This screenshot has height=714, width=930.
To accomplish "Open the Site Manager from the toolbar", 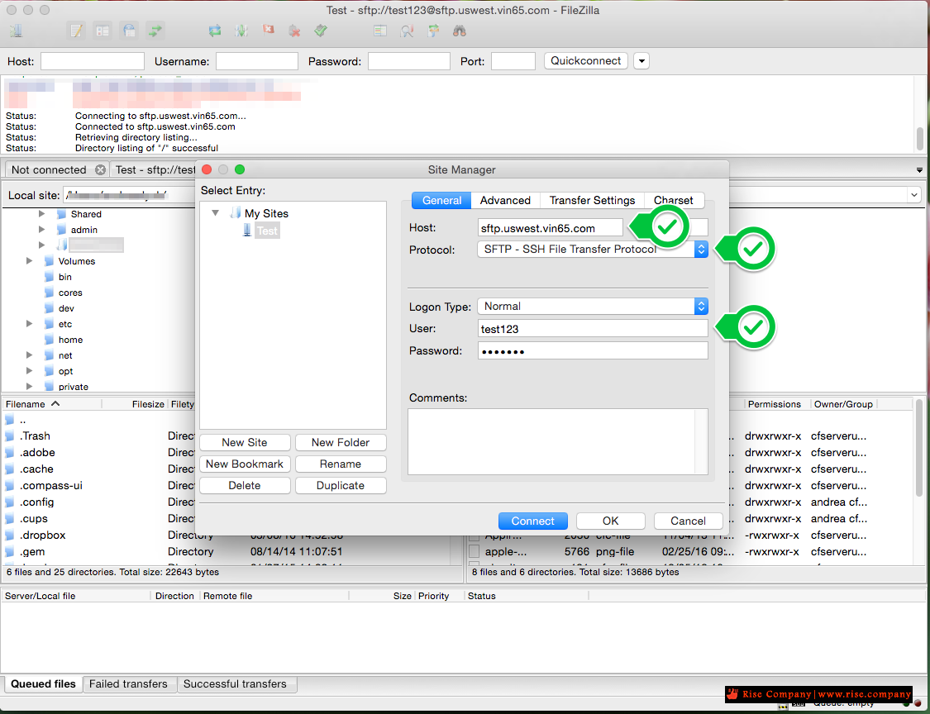I will (16, 31).
